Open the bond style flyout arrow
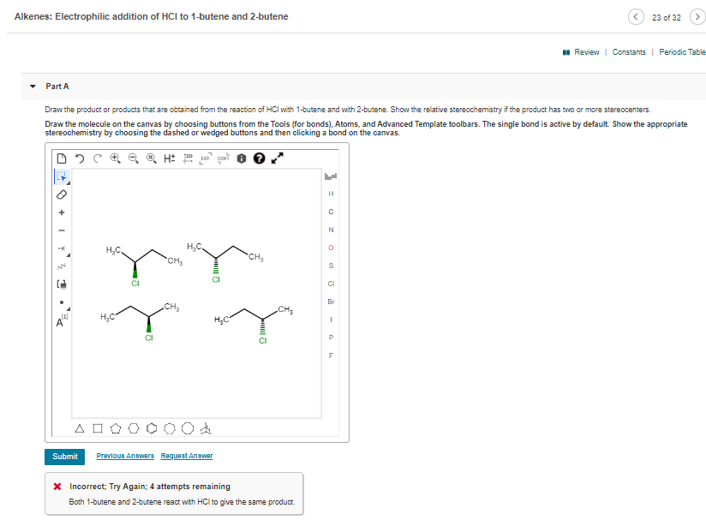The height and width of the screenshot is (532, 706). click(x=69, y=254)
